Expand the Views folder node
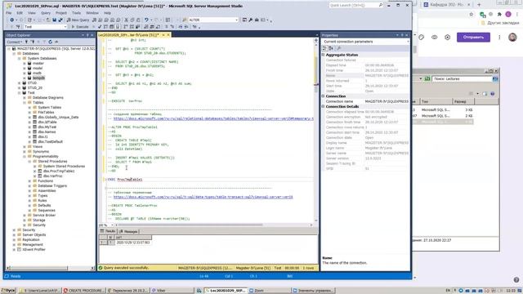 pyautogui.click(x=25, y=147)
